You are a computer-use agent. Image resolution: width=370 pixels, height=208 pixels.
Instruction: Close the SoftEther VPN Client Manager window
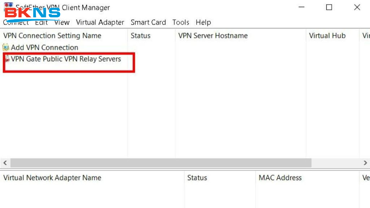tap(357, 7)
